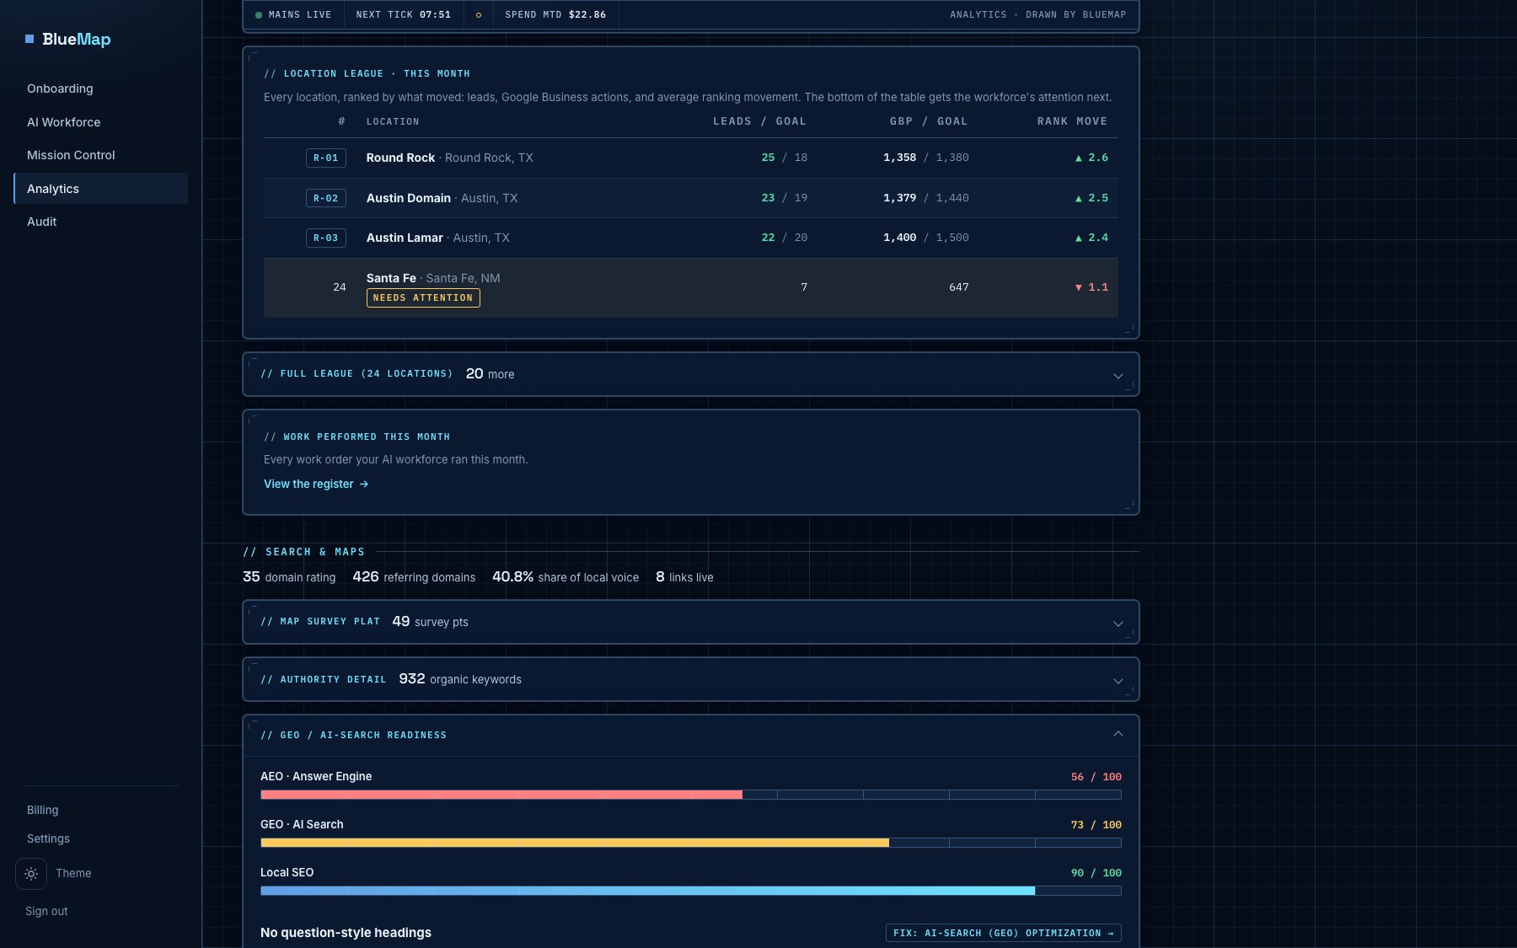Open Billing from sidebar
This screenshot has width=1517, height=948.
click(x=42, y=810)
